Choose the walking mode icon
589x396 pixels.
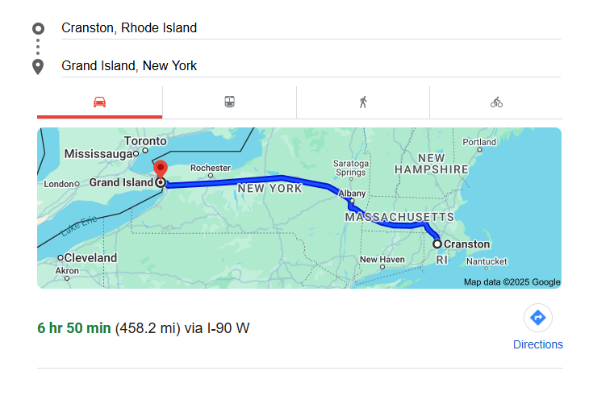tap(363, 102)
